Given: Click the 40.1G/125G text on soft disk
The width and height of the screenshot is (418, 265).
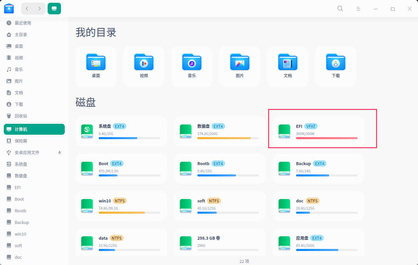Looking at the screenshot, I should (x=206, y=208).
